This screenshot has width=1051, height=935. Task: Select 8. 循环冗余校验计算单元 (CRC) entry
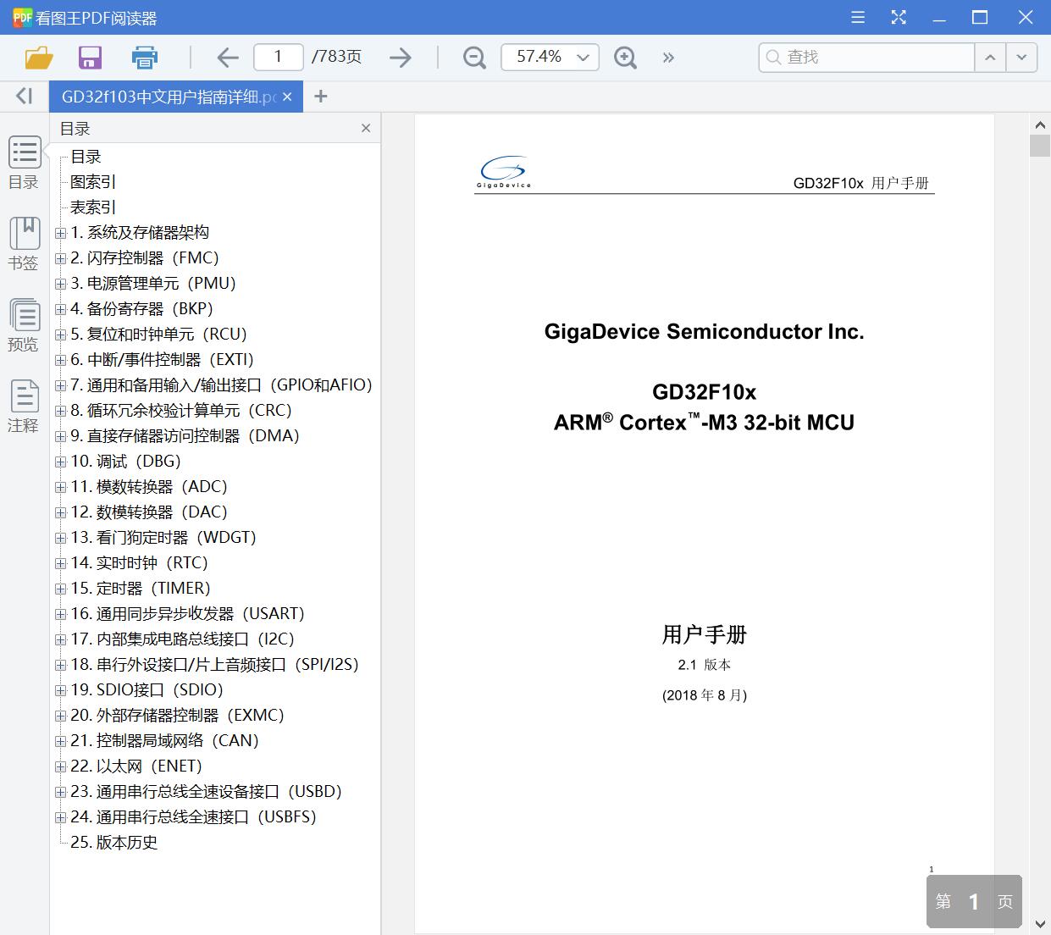181,411
